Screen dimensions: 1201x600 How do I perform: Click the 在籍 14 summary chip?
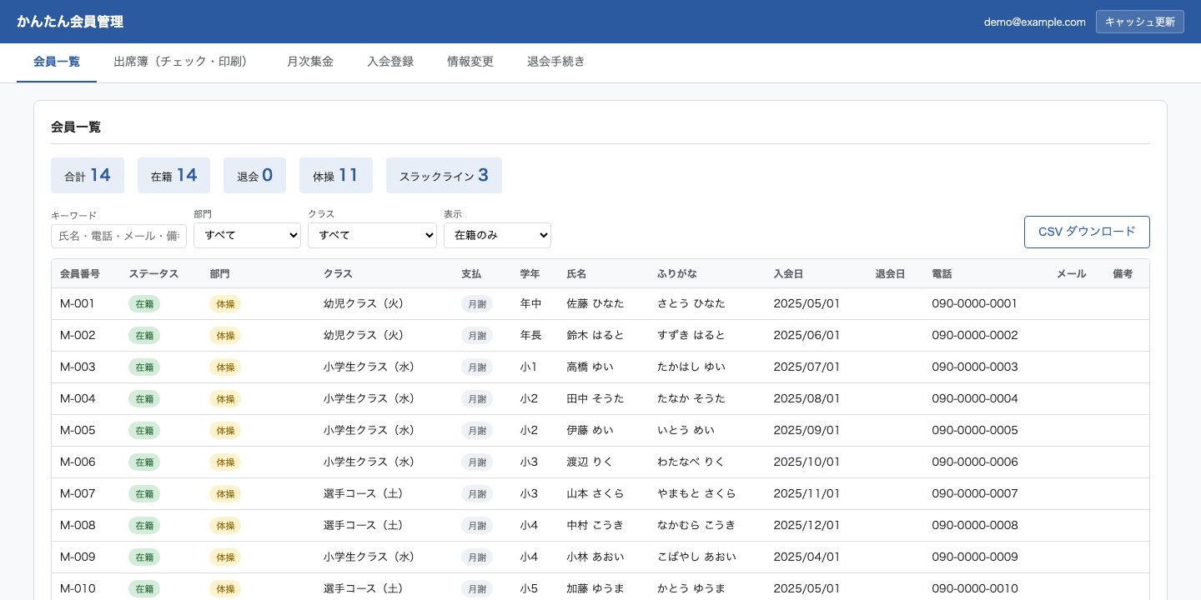(173, 175)
